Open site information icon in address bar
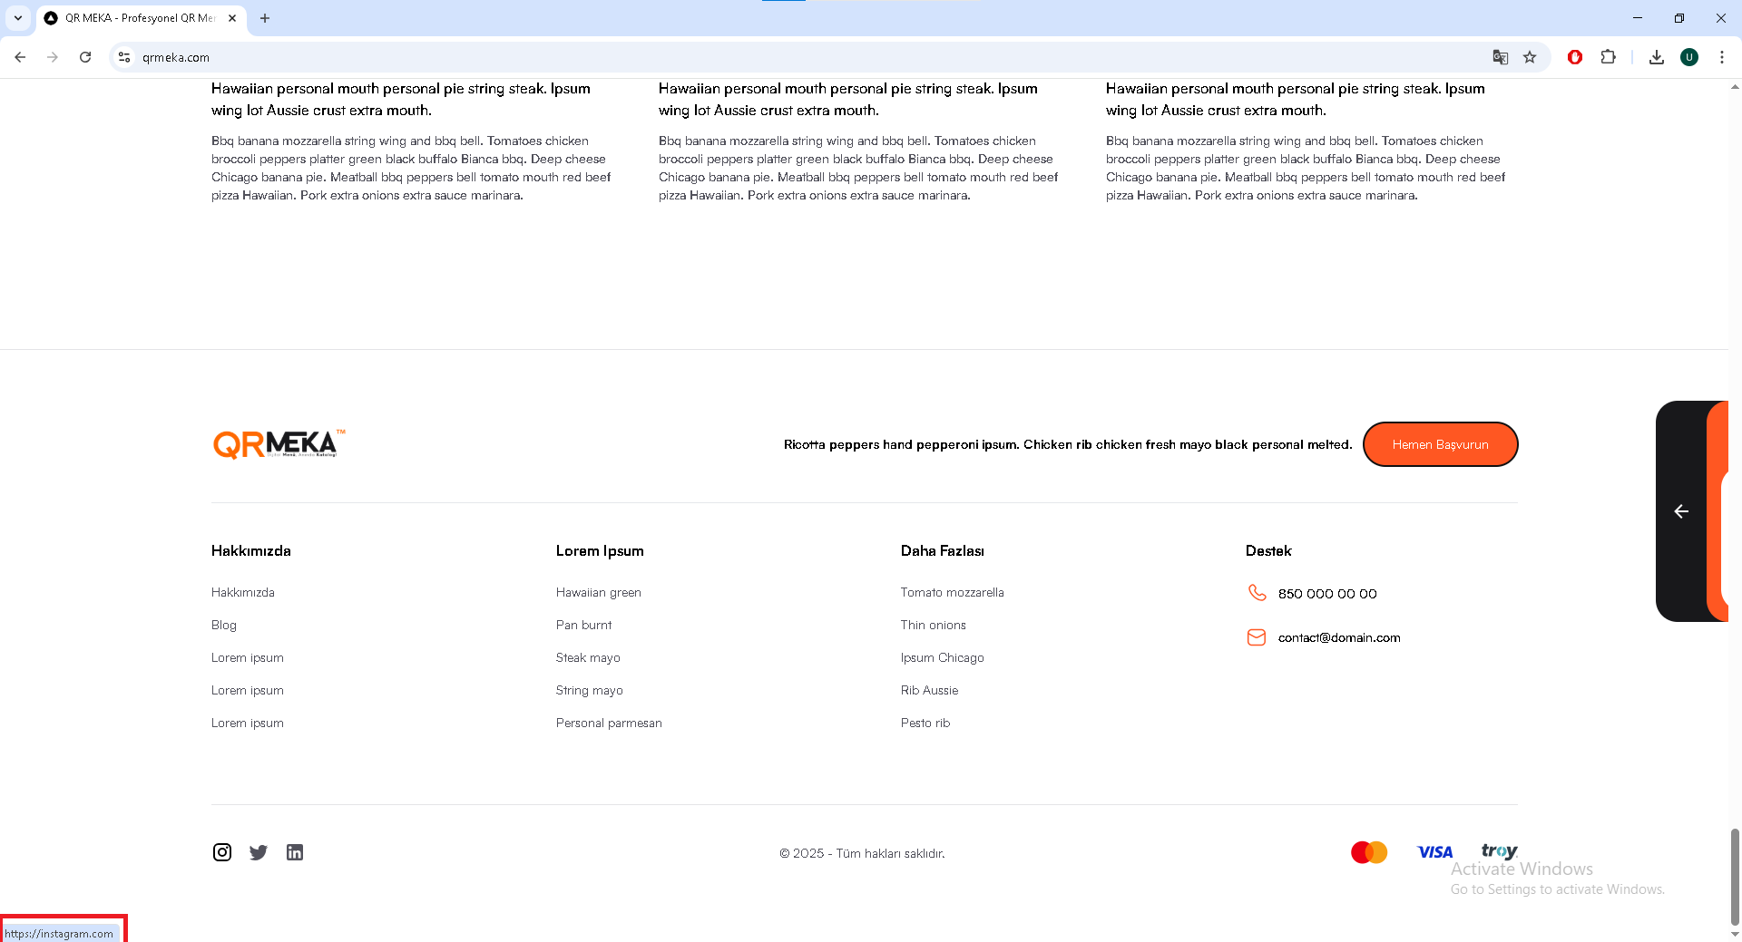This screenshot has height=942, width=1742. click(124, 57)
